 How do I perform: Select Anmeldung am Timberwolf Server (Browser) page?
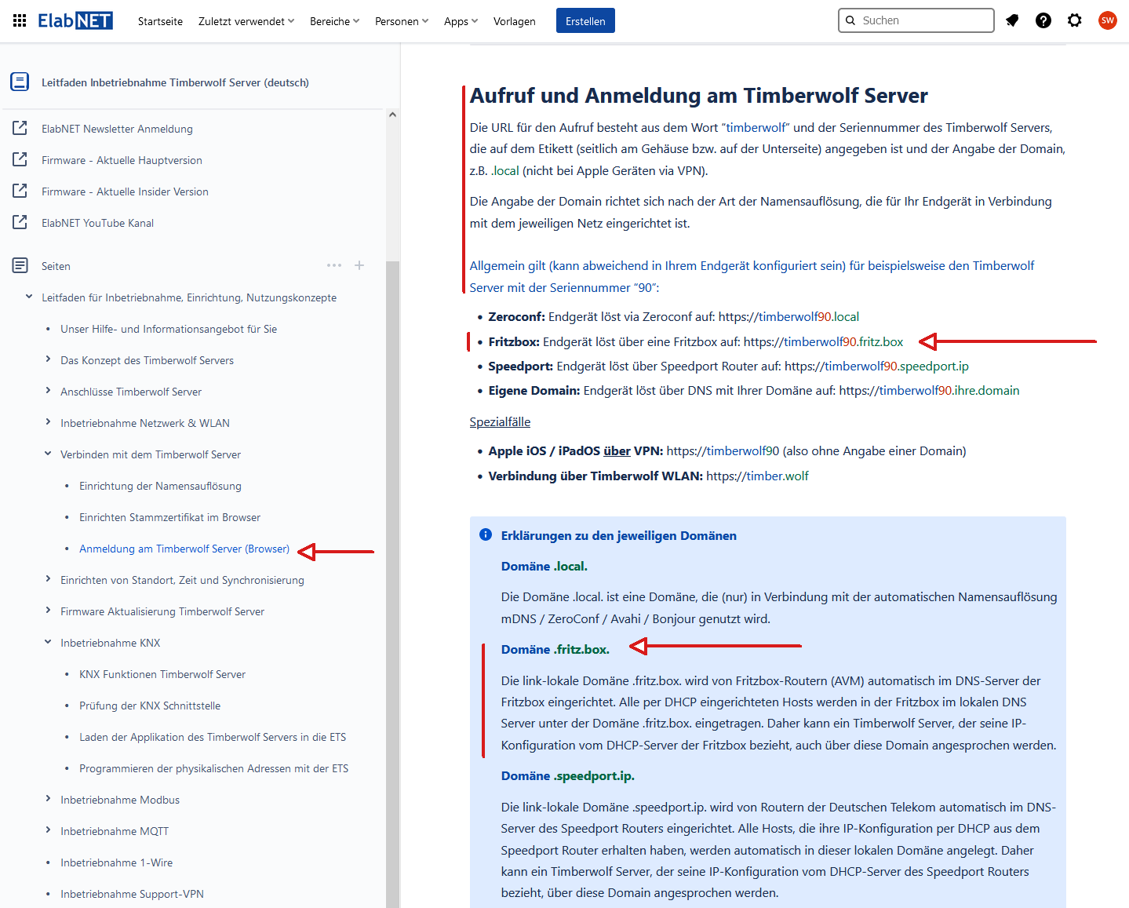coord(184,549)
